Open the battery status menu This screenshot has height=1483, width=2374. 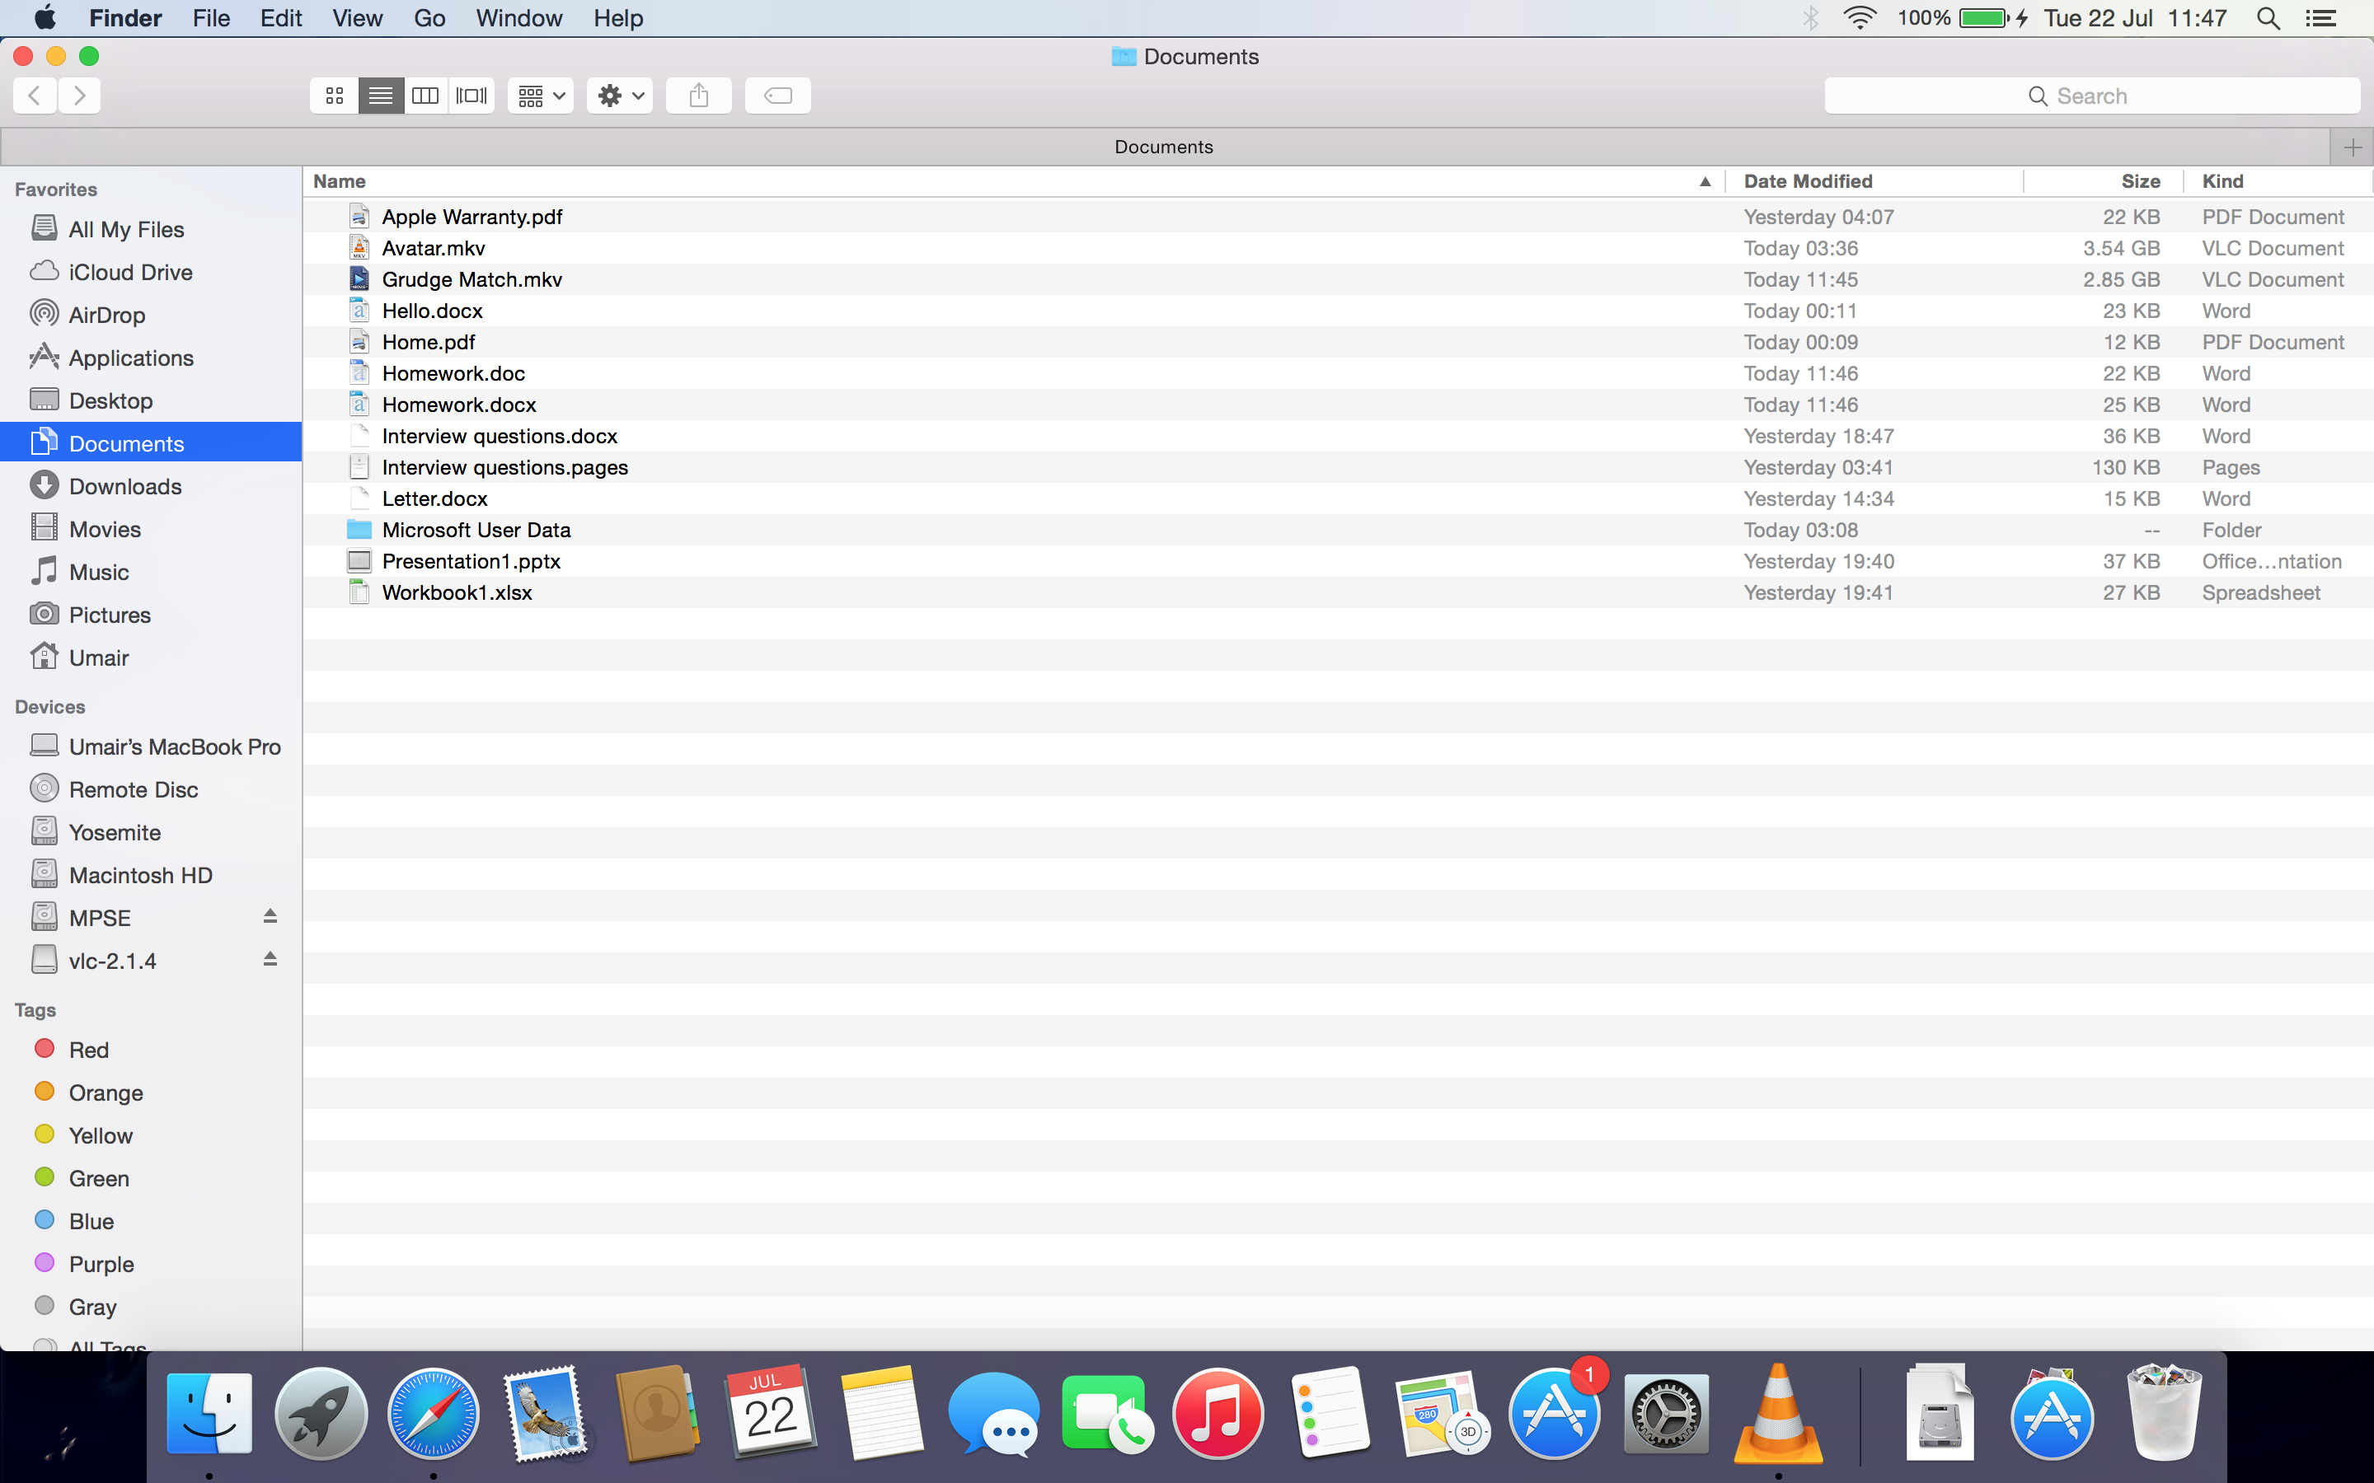pyautogui.click(x=1983, y=17)
